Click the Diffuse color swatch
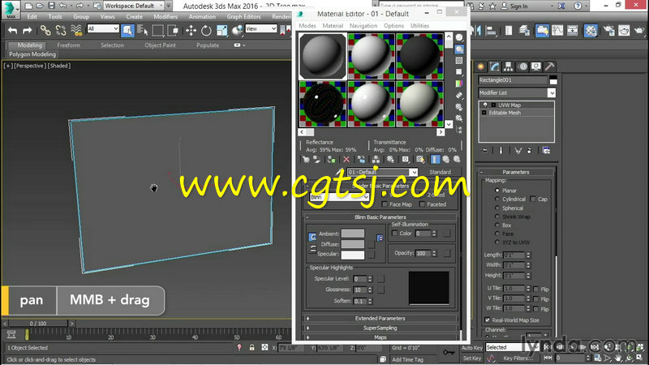The height and width of the screenshot is (365, 649). [x=353, y=244]
